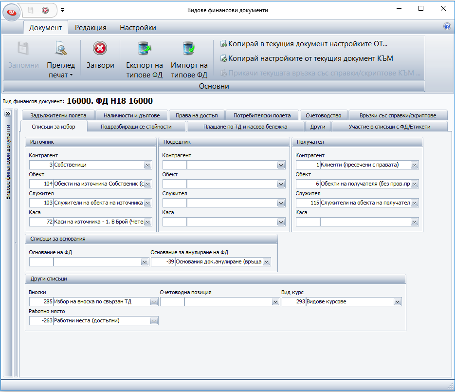Expand Посредник Каса dropdown arrow
Viewport: 455px width, 392px height.
tap(281, 222)
